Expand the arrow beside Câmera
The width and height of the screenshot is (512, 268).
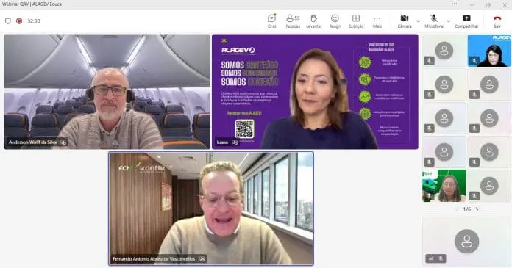coord(419,21)
